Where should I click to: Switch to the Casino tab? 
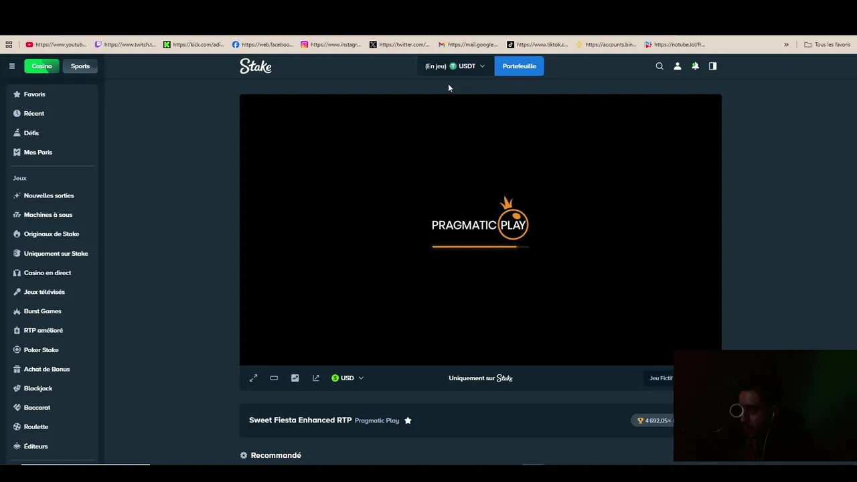(42, 66)
